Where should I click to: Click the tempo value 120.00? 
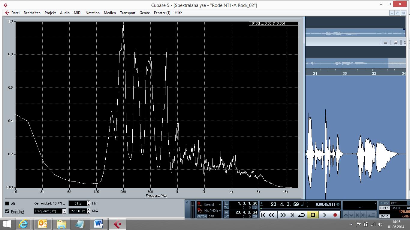pos(404,212)
